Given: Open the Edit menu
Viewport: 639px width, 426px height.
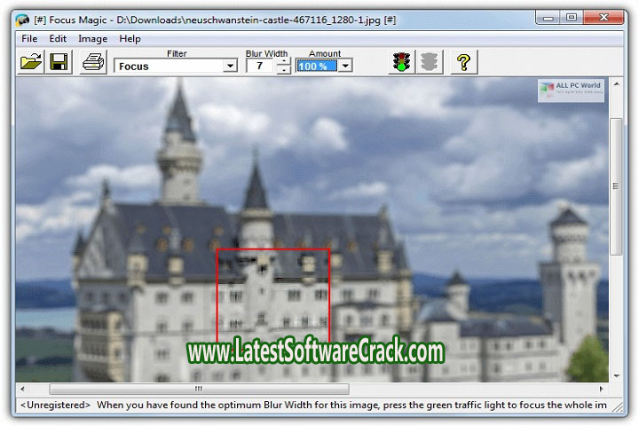Looking at the screenshot, I should (x=58, y=39).
